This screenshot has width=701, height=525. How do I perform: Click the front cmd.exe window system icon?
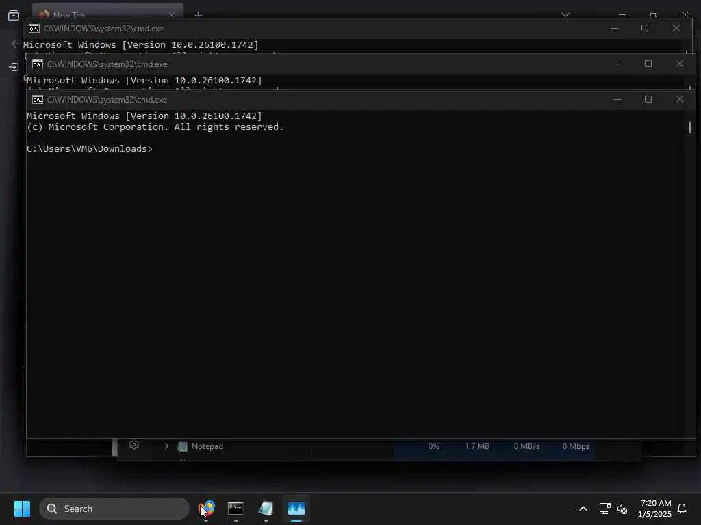coord(38,100)
